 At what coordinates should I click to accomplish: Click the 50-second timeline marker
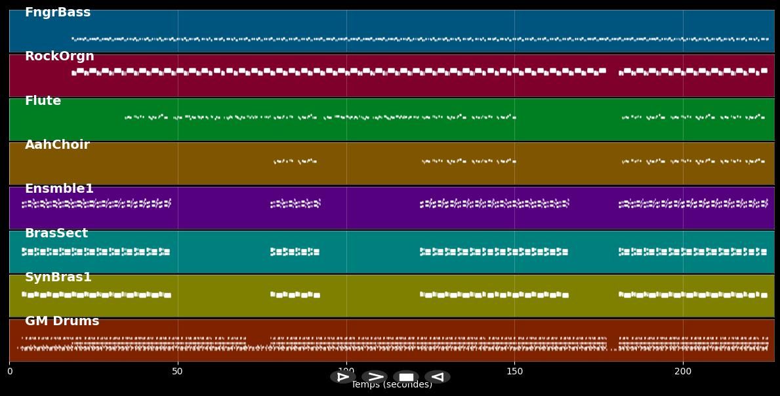click(x=177, y=371)
